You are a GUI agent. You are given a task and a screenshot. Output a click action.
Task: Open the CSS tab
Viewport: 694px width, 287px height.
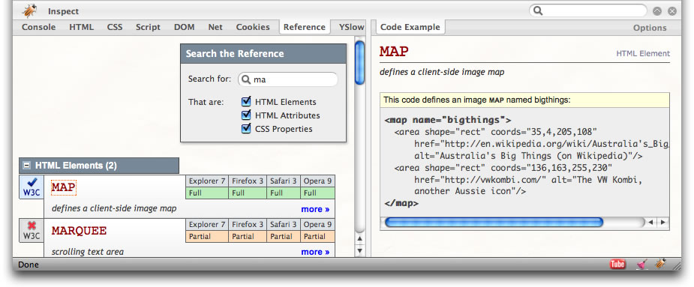115,27
